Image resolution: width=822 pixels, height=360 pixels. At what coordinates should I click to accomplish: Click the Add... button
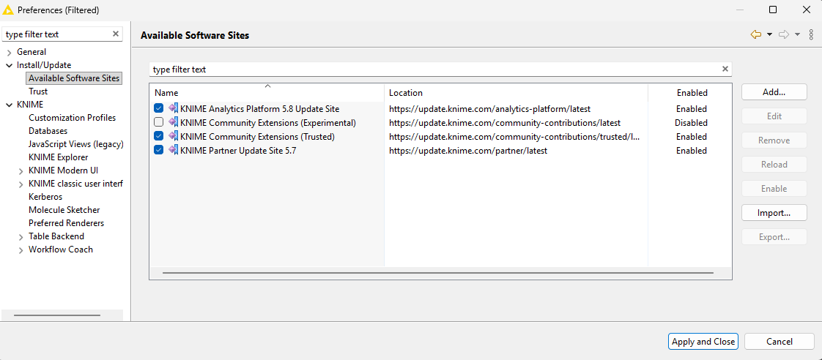pyautogui.click(x=774, y=92)
